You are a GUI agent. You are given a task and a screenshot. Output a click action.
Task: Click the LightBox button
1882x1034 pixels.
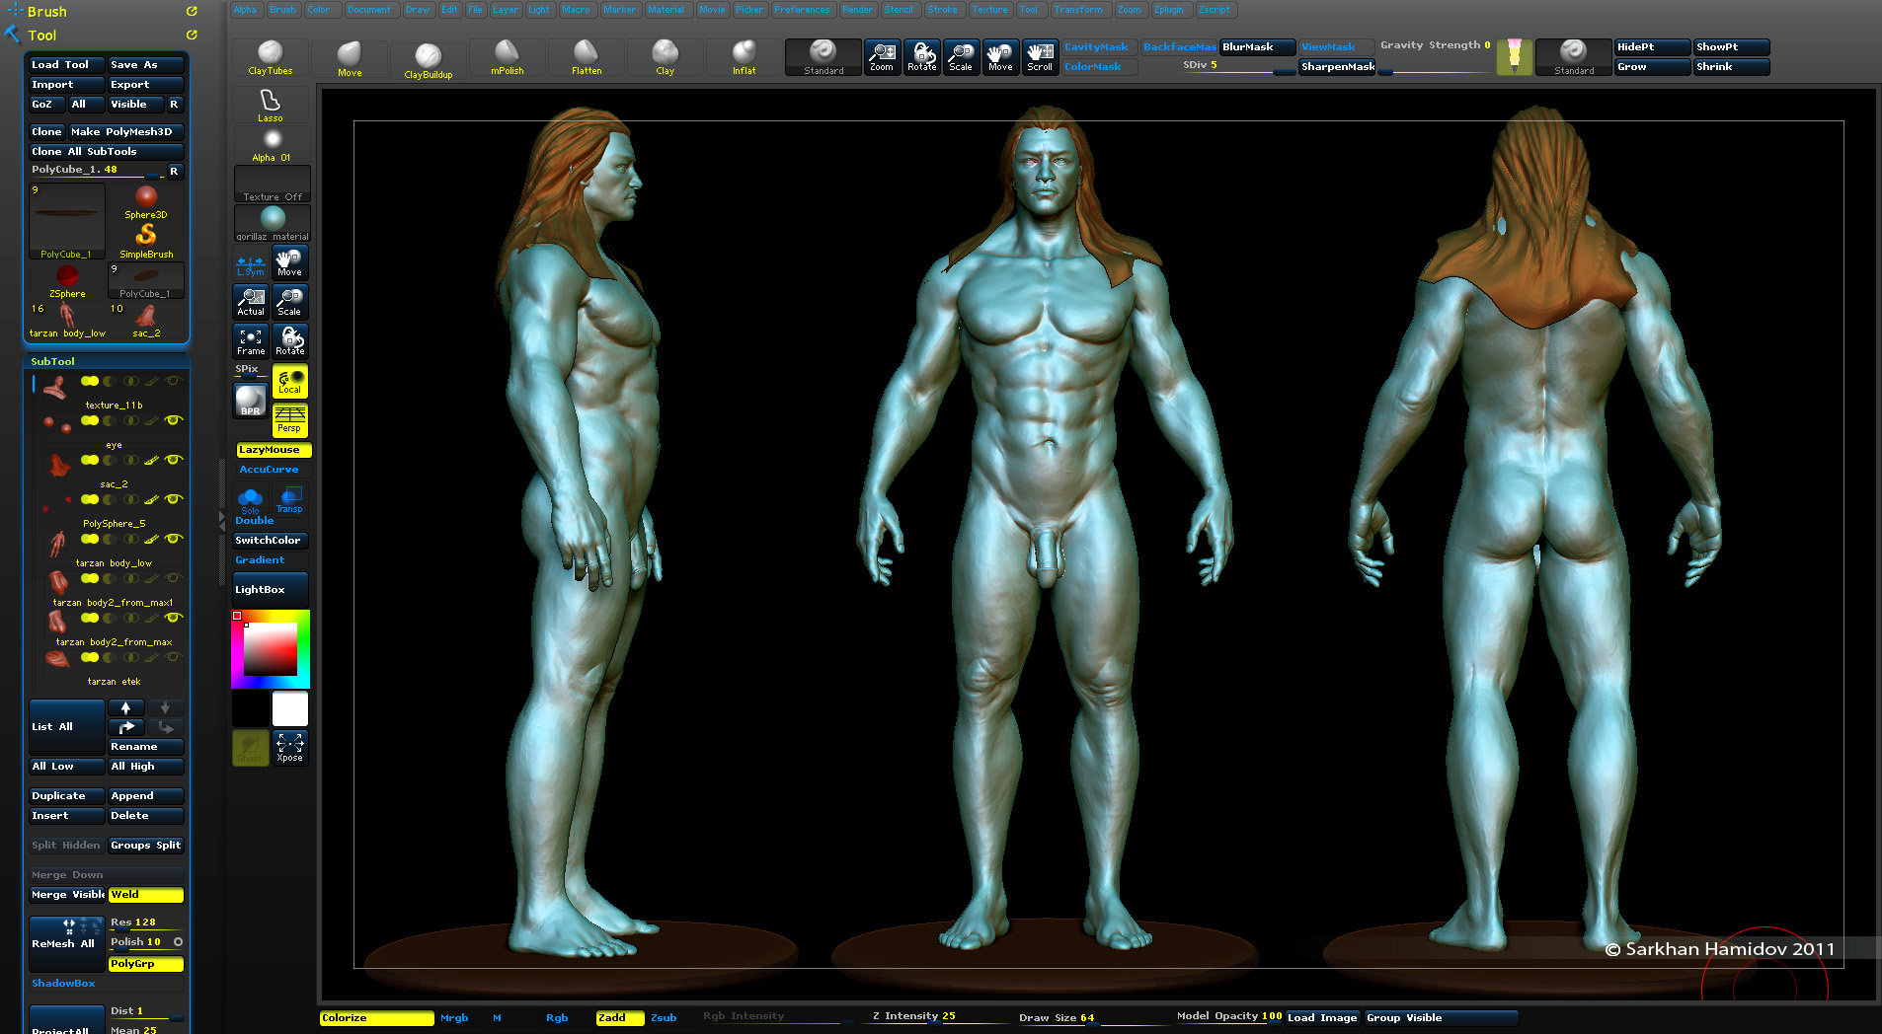click(x=272, y=590)
